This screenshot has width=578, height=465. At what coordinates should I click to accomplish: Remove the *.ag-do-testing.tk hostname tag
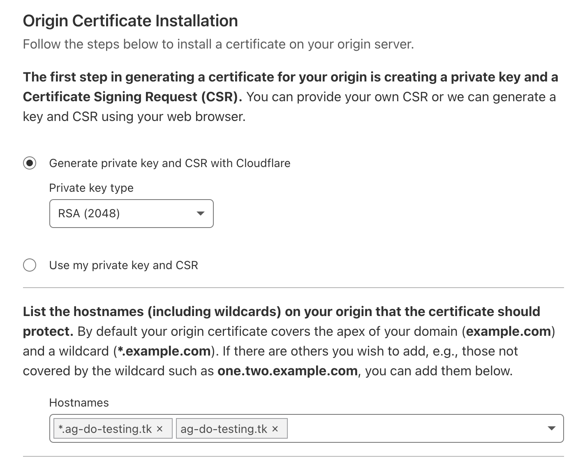click(160, 429)
